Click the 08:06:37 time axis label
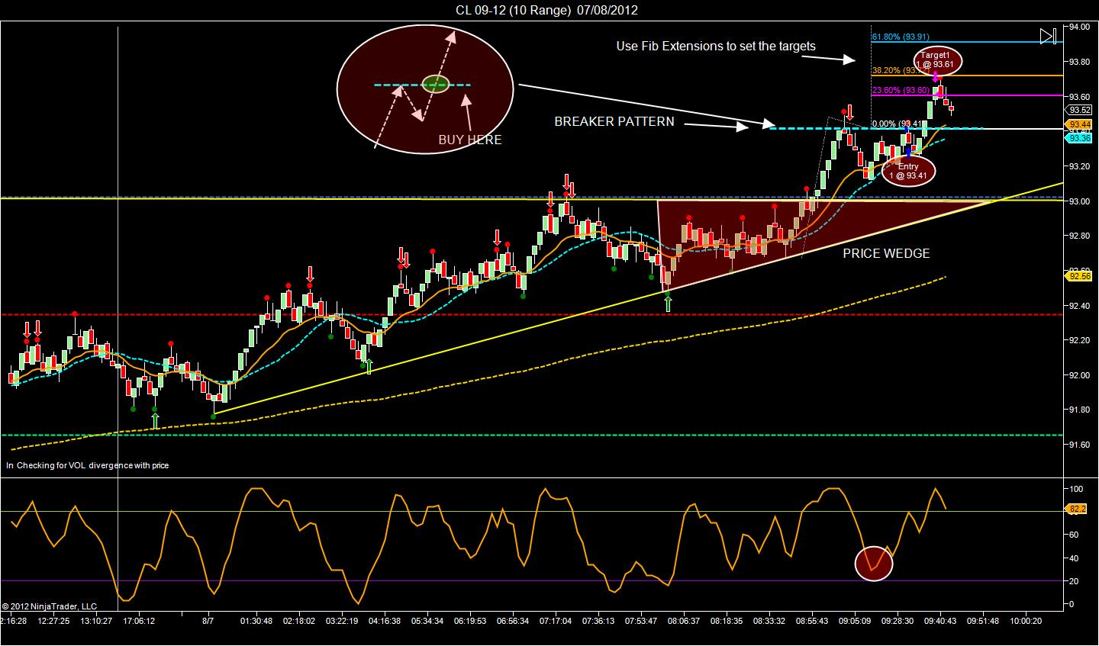 coord(684,621)
